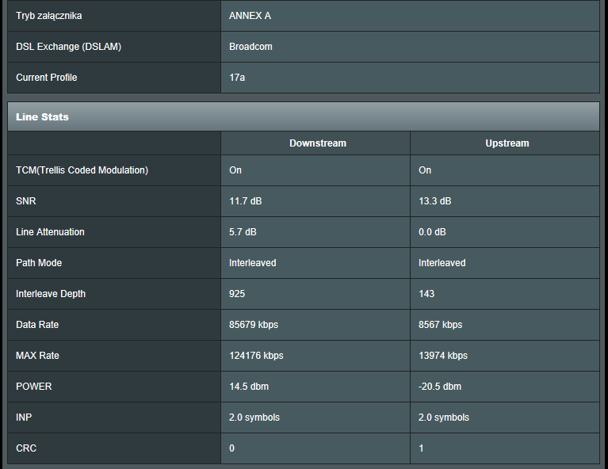Select the Upstream column header

tap(507, 143)
